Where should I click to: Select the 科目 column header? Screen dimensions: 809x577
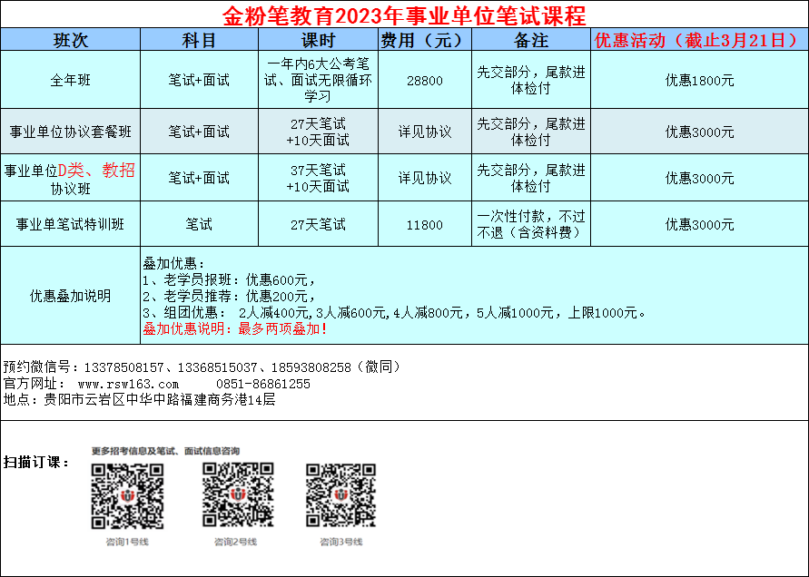199,40
